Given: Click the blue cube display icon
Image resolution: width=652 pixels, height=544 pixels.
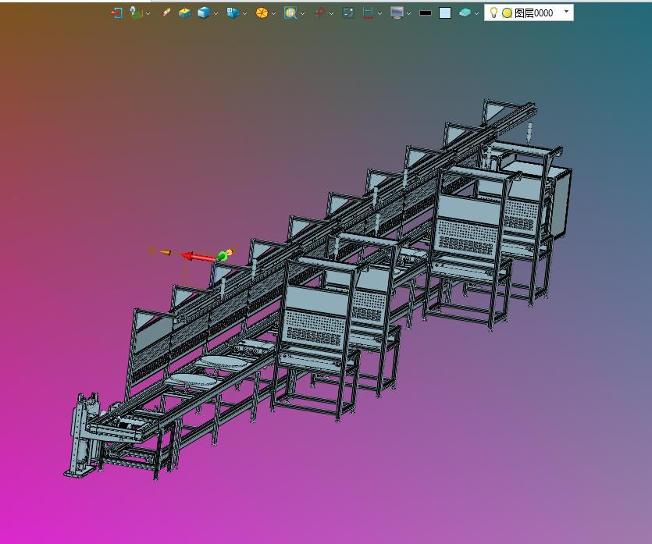Looking at the screenshot, I should pyautogui.click(x=204, y=13).
